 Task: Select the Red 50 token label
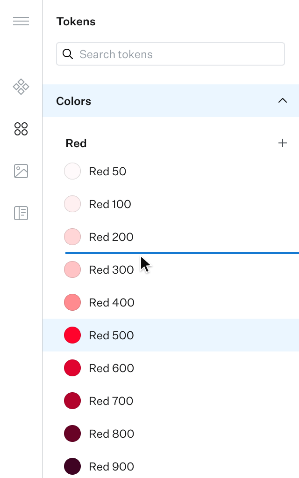coord(107,172)
